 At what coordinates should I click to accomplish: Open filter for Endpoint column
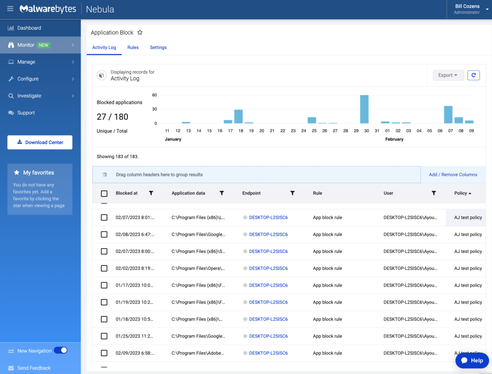click(x=292, y=193)
